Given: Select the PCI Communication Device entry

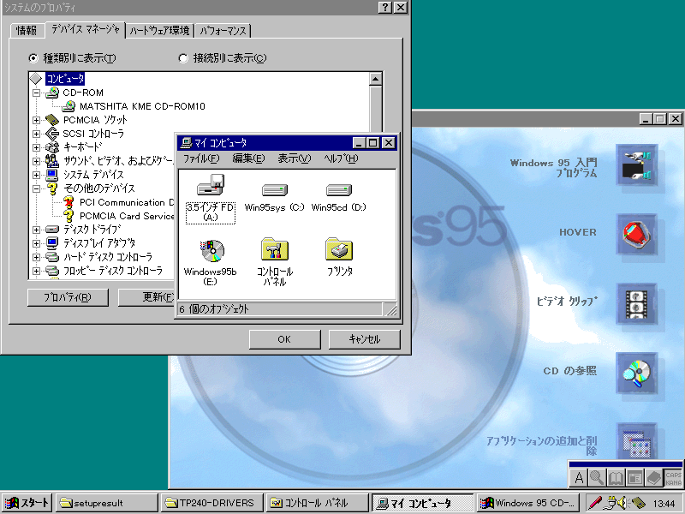Looking at the screenshot, I should tap(126, 202).
